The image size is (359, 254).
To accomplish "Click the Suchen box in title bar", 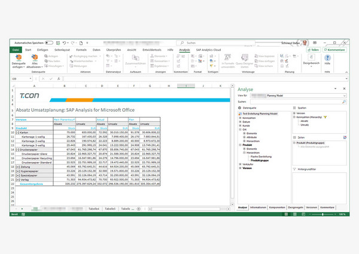I will click(215, 43).
